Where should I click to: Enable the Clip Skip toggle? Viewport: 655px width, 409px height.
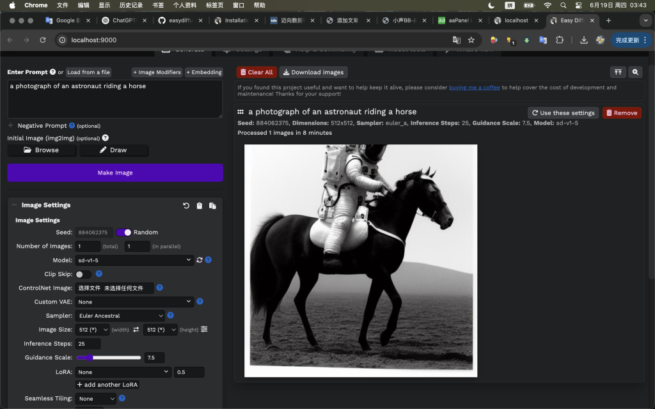83,274
